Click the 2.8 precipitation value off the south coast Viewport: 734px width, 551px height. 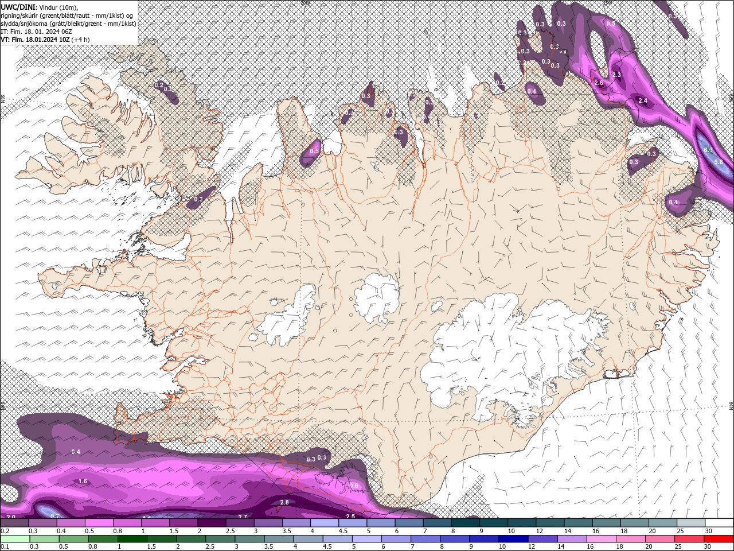click(284, 502)
